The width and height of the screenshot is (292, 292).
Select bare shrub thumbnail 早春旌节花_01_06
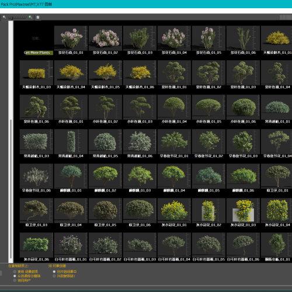point(36,176)
